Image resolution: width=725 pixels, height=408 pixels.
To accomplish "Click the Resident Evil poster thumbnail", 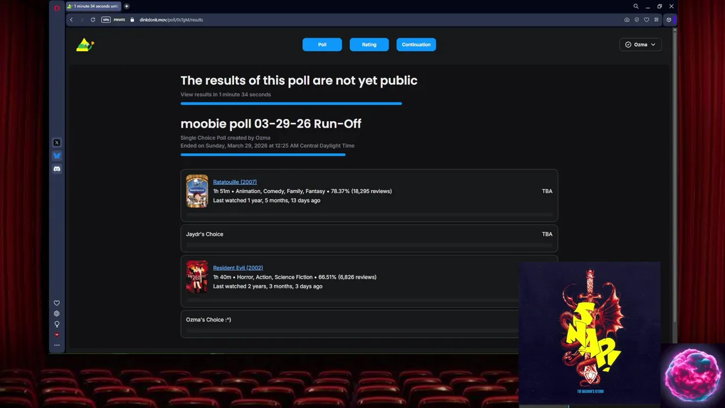I will coord(197,277).
